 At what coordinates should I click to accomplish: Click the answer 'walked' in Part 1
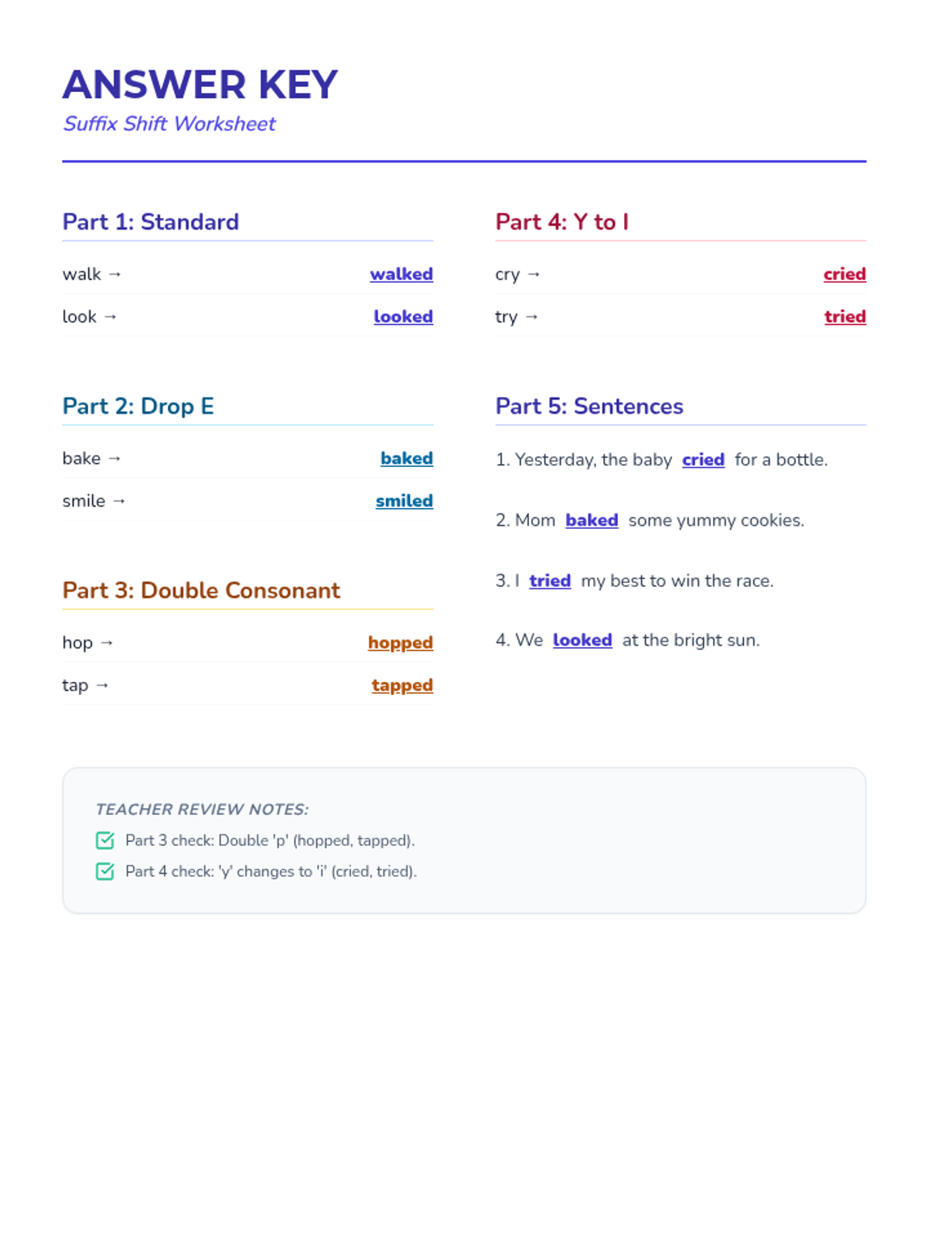[x=401, y=274]
